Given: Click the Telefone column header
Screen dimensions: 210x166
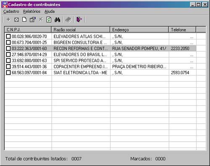Looking at the screenshot, I should (x=182, y=30).
